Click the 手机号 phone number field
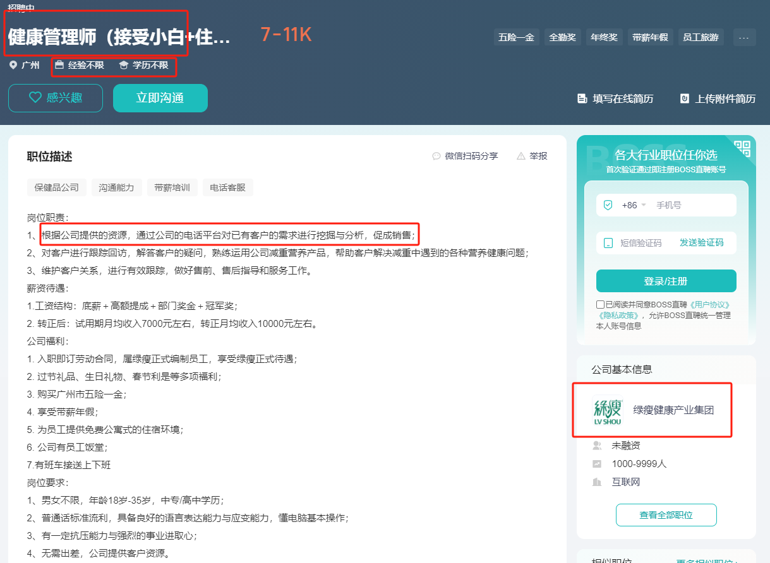 coord(692,205)
